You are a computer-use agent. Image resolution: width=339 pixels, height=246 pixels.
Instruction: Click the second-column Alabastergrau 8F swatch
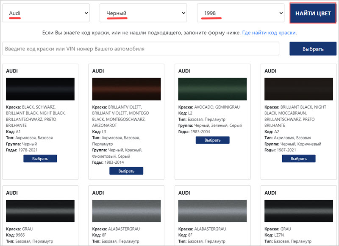pos(126,211)
